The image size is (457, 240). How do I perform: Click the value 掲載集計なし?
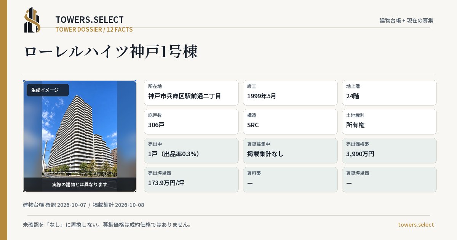tap(265, 154)
